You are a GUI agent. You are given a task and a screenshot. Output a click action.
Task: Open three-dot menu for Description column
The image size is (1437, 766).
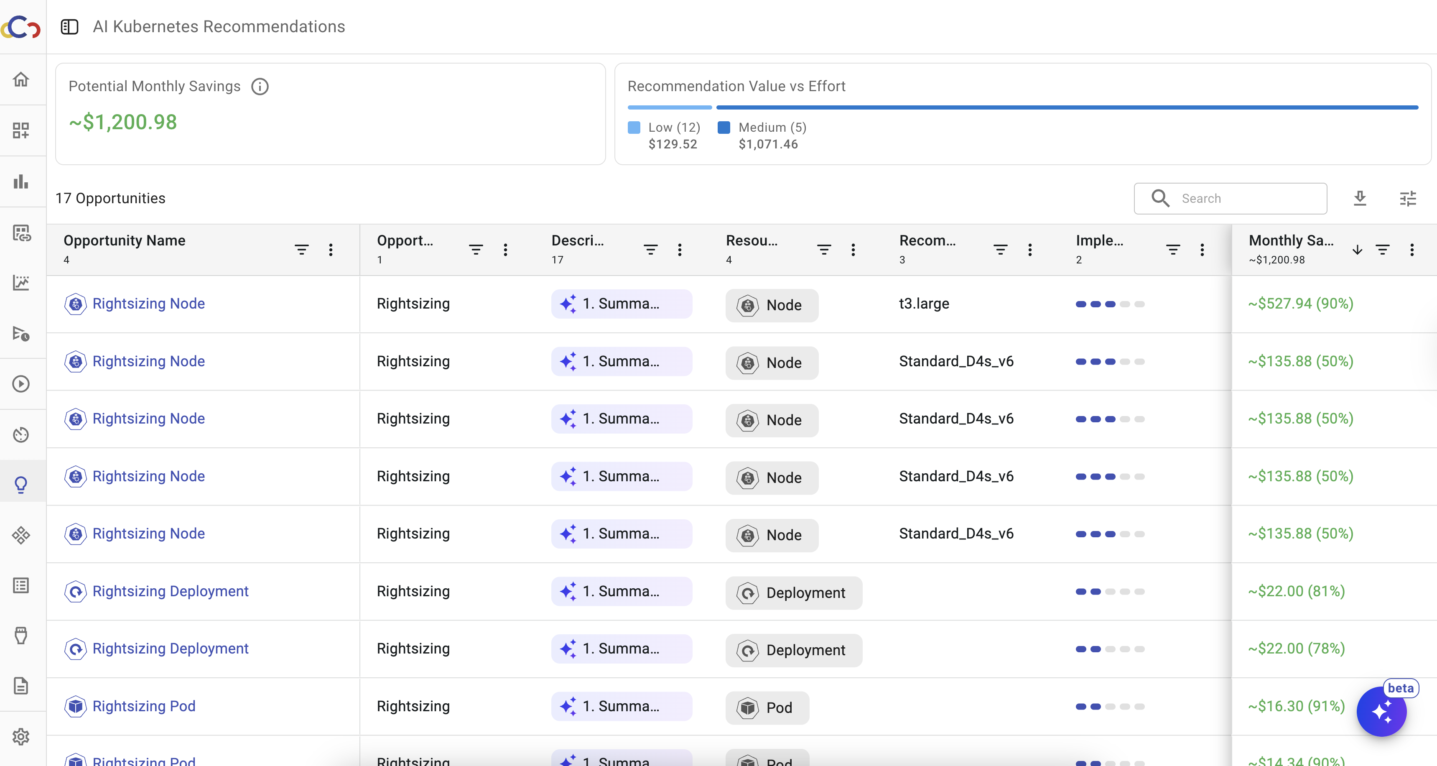pyautogui.click(x=680, y=249)
